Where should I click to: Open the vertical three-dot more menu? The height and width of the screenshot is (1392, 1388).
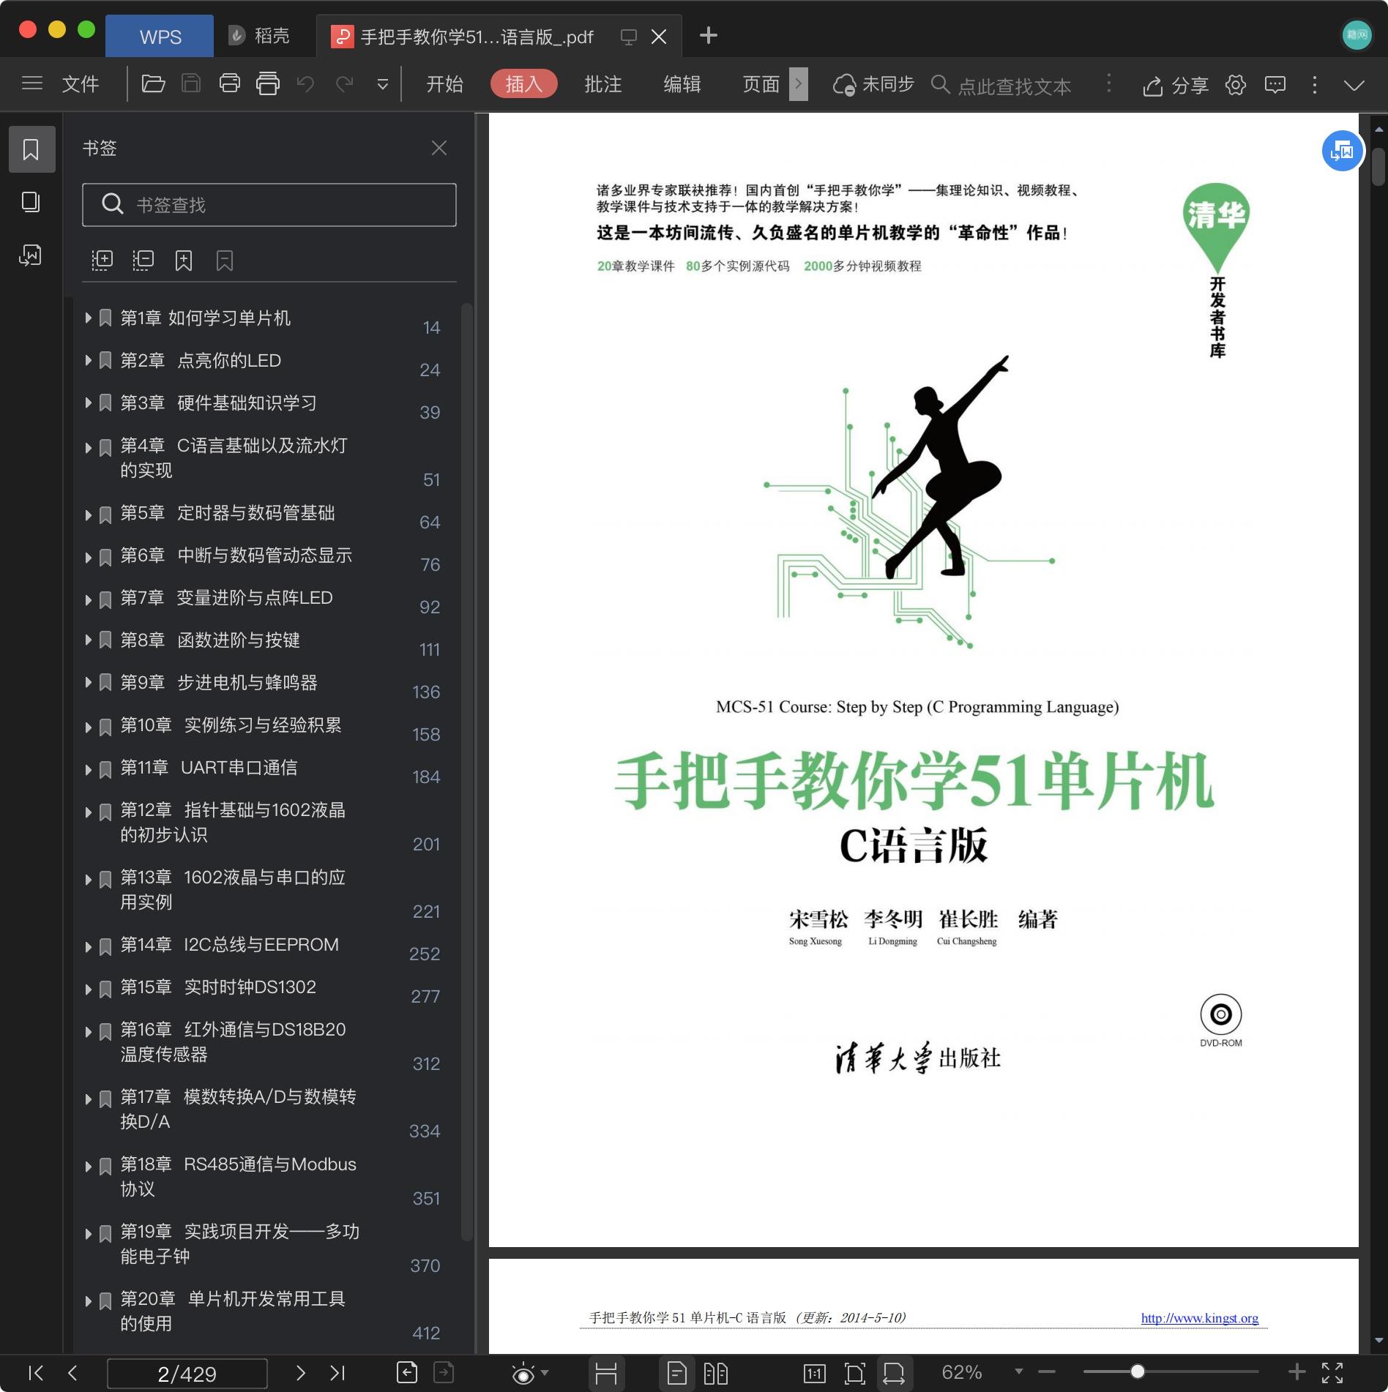(x=1315, y=85)
